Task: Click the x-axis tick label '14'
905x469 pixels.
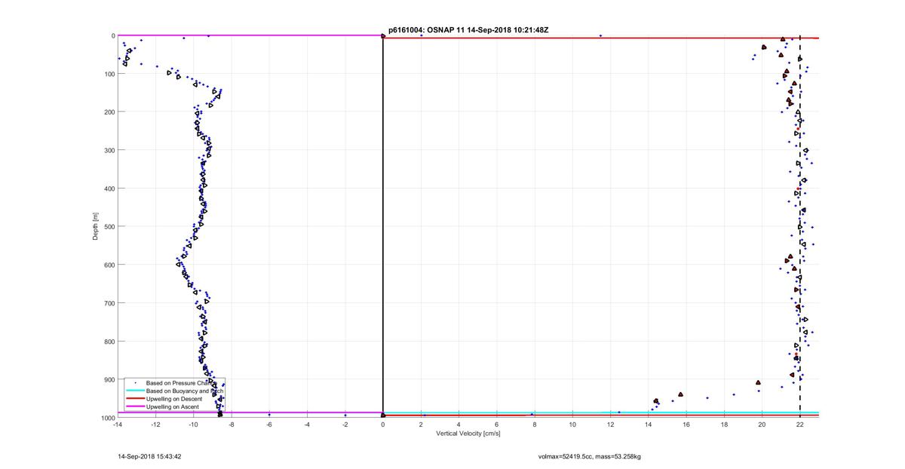Action: coord(649,425)
